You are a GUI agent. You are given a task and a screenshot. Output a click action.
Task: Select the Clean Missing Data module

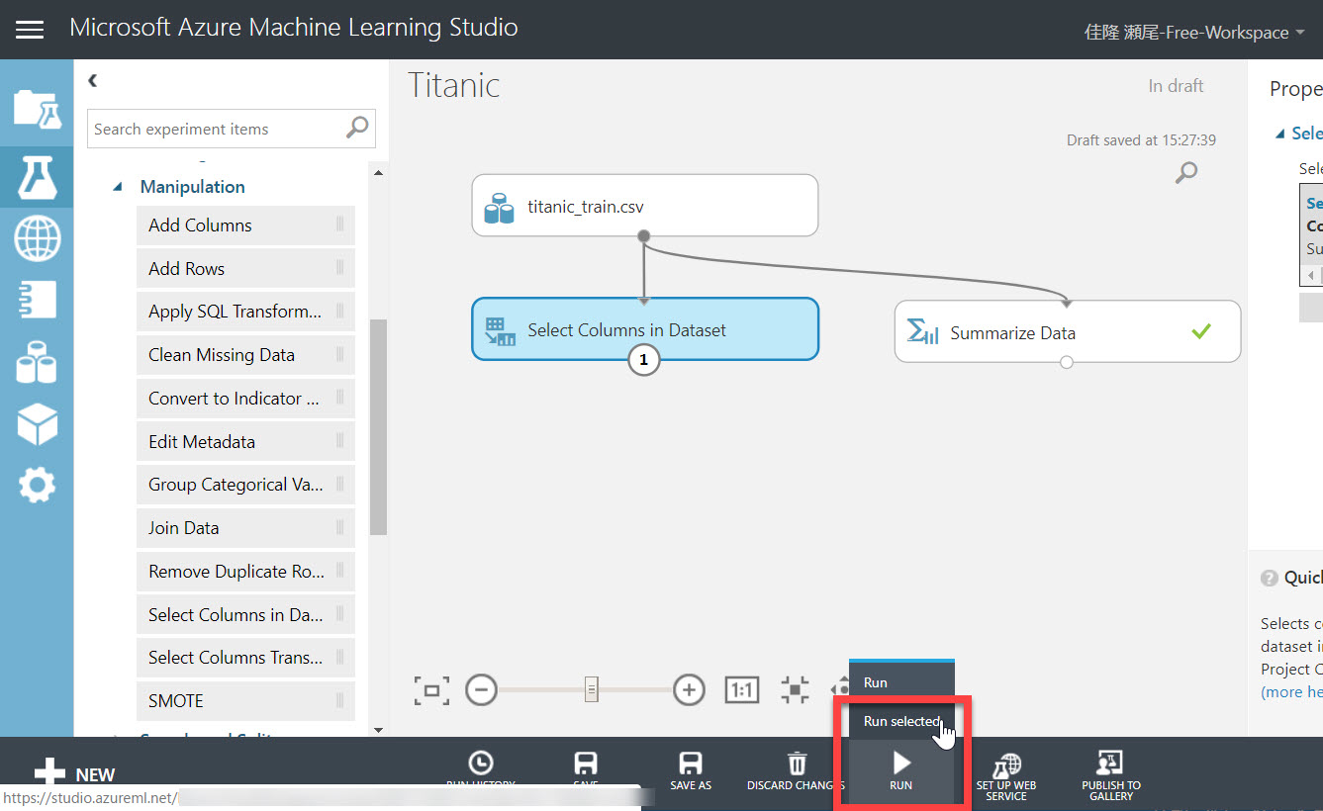pos(245,355)
